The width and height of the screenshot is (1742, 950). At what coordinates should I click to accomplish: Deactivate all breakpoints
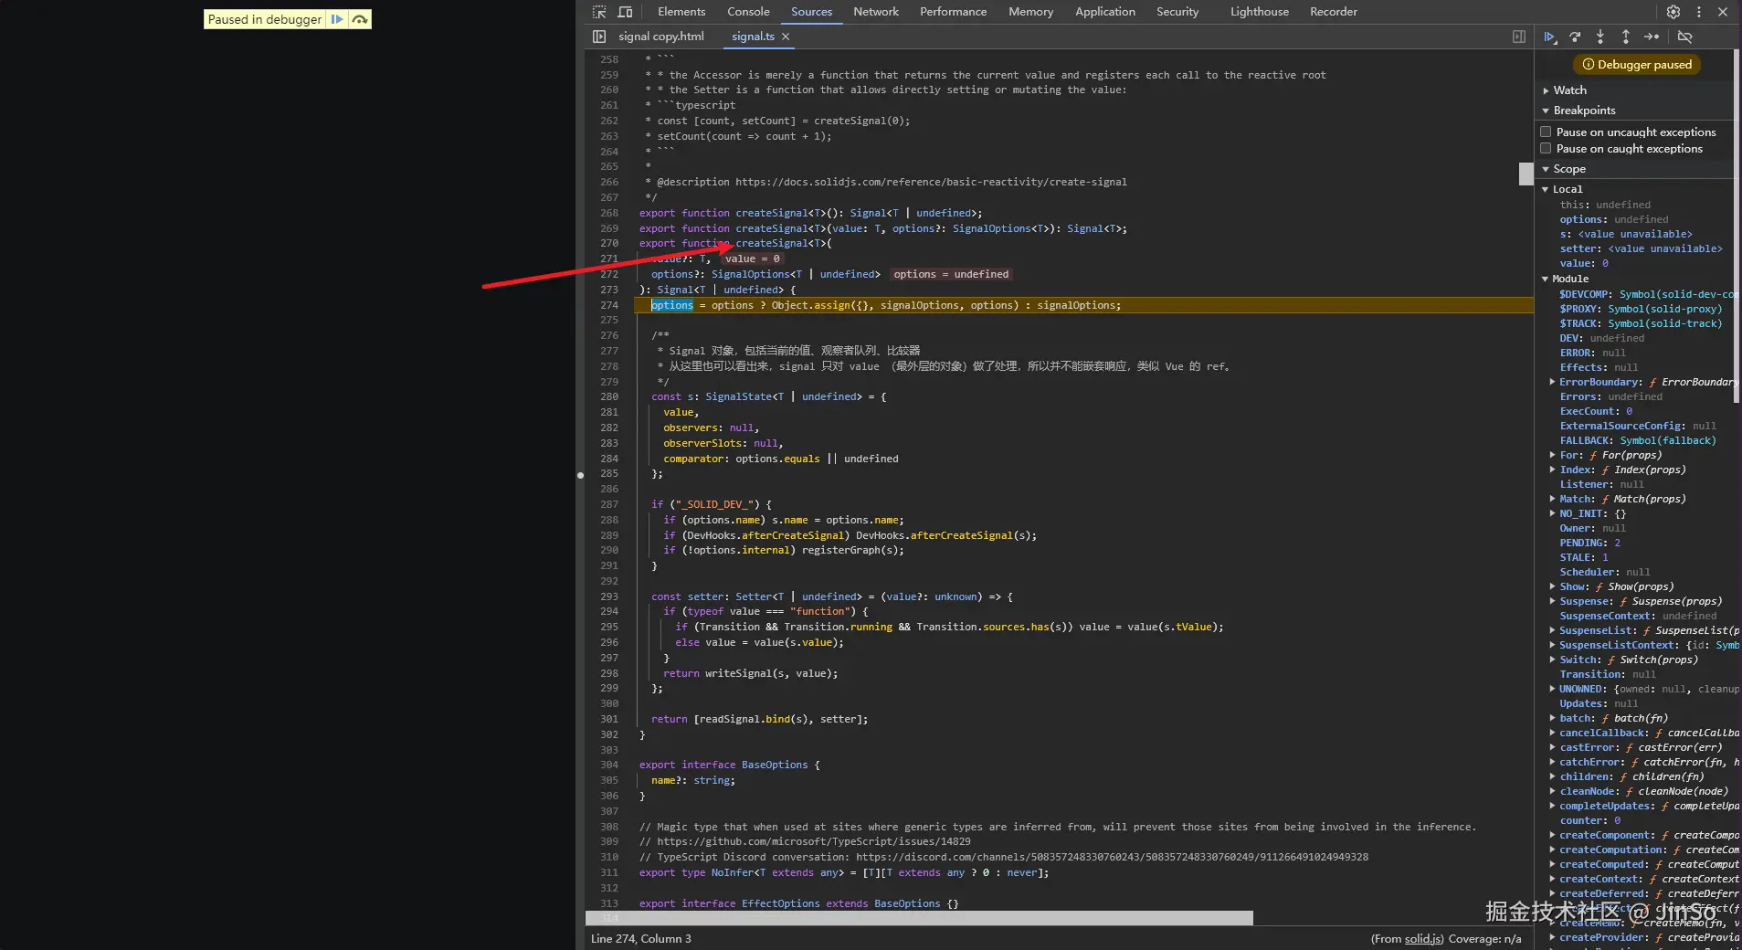point(1685,37)
